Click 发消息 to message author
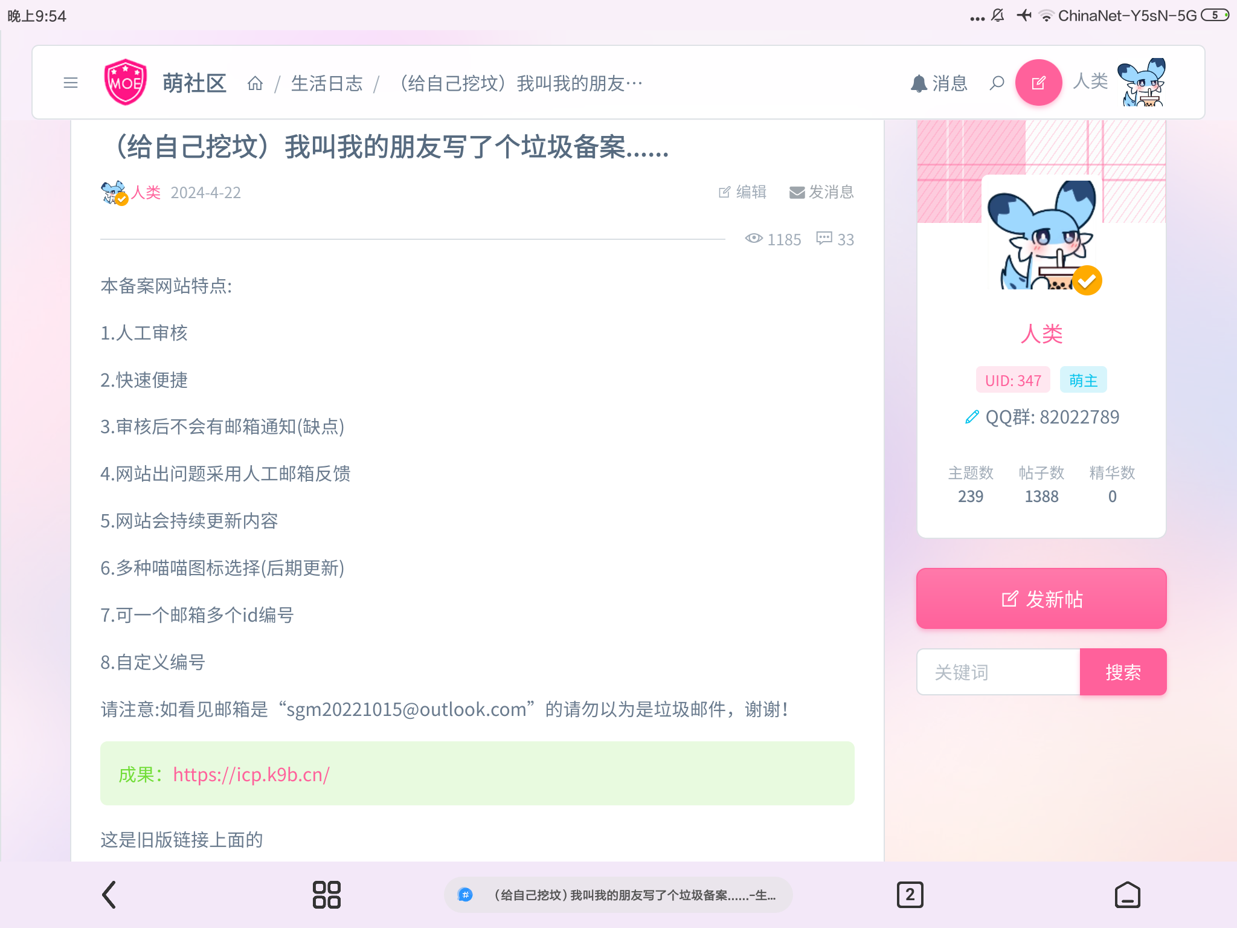The image size is (1237, 928). (x=822, y=192)
